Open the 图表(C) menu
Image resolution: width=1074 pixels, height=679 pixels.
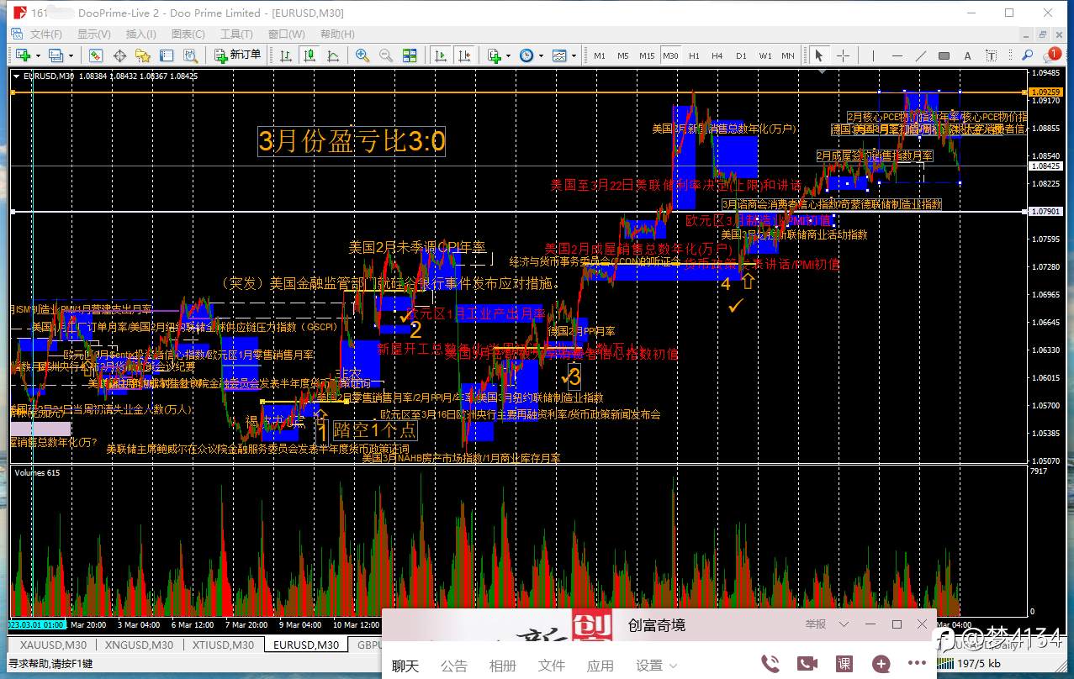[188, 34]
